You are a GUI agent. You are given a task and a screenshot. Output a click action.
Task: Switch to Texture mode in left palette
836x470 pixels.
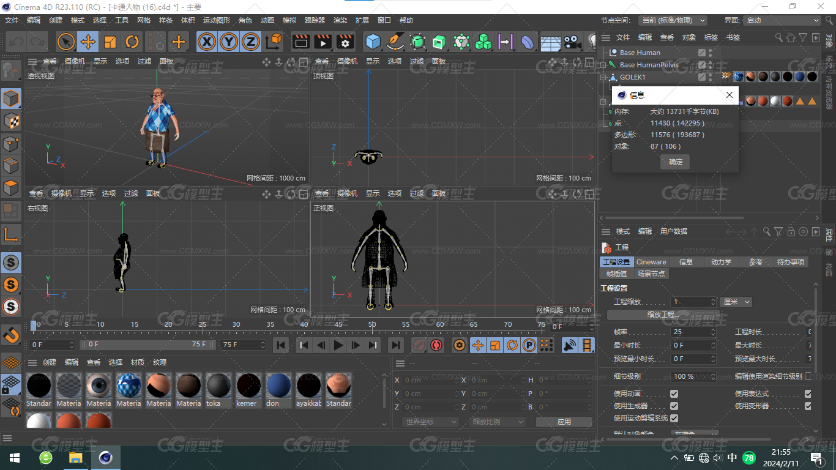click(x=11, y=121)
